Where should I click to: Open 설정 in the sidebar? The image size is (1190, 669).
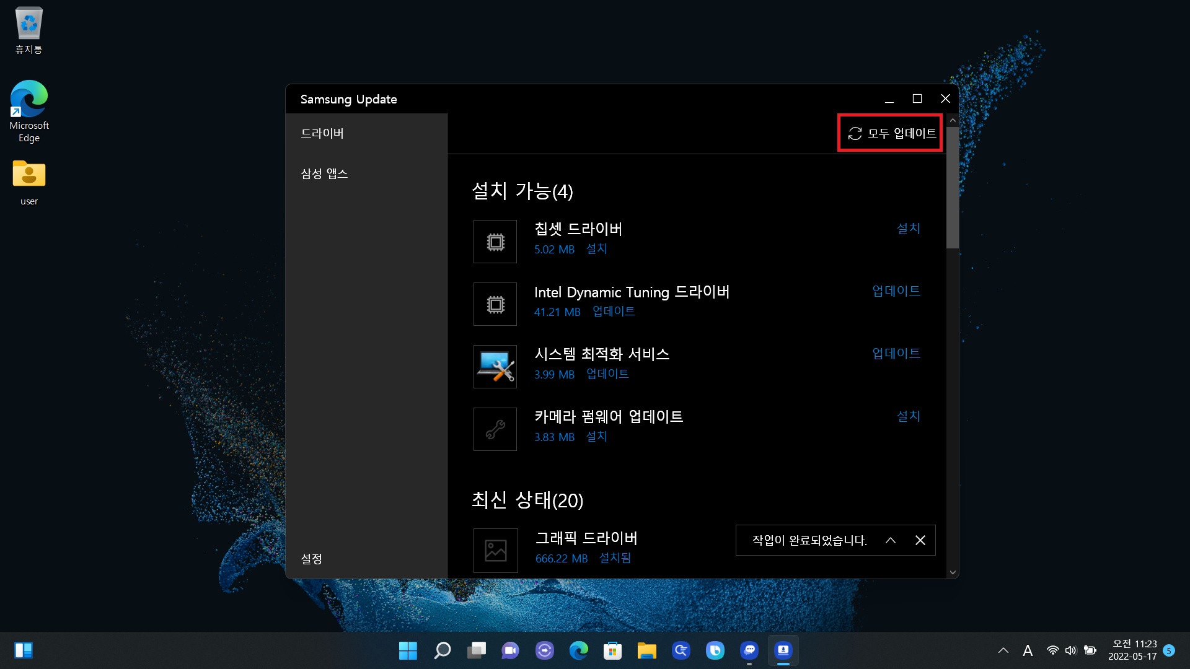(x=312, y=559)
